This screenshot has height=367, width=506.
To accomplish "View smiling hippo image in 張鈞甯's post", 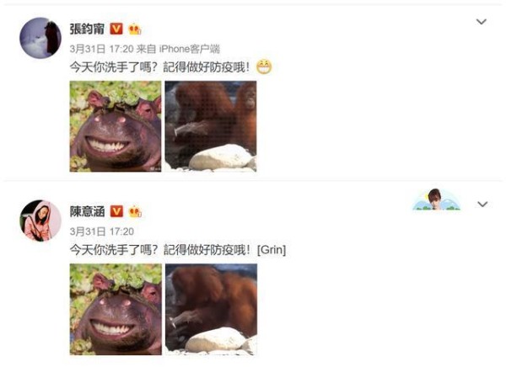I will [x=116, y=126].
